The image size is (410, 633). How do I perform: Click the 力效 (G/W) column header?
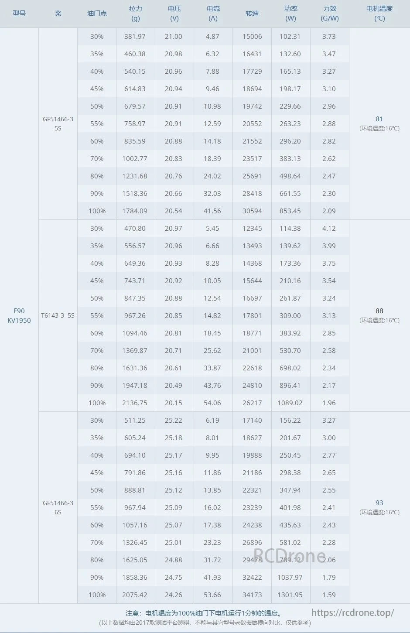click(329, 14)
